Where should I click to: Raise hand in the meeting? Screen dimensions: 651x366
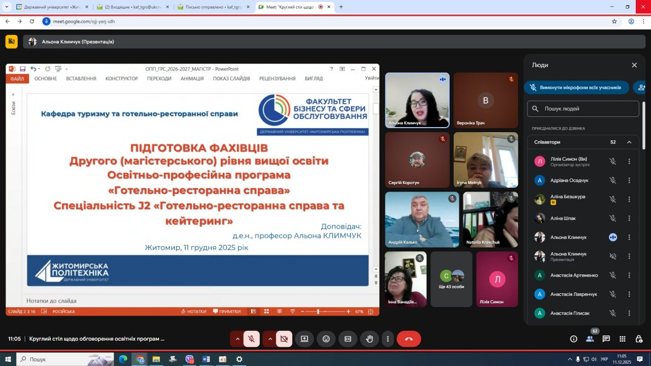(x=370, y=339)
